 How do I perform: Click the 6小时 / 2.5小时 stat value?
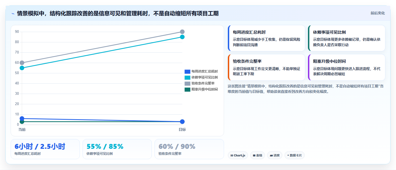pyautogui.click(x=40, y=146)
